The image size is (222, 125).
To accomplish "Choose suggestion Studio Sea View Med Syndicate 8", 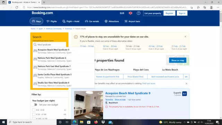I will coord(63,84).
